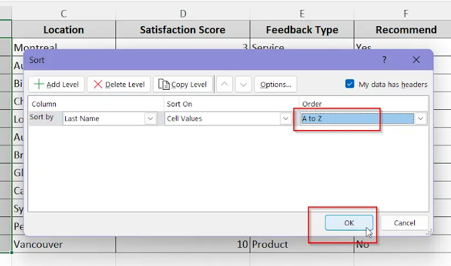The width and height of the screenshot is (451, 266).
Task: Click the Copy Level button
Action: point(183,84)
